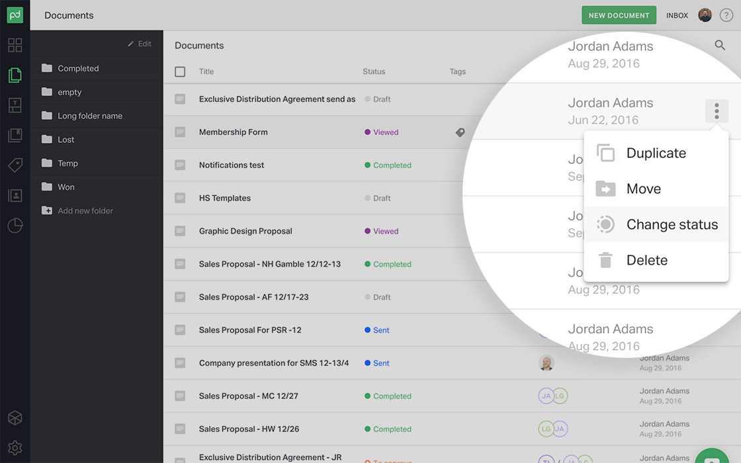Choose Duplicate from the context menu
This screenshot has width=741, height=463.
click(x=656, y=153)
